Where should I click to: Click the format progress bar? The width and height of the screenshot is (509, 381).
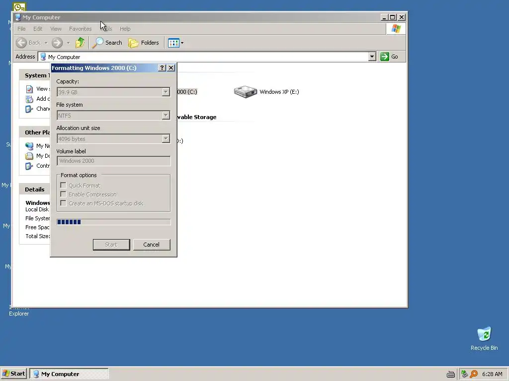[x=113, y=222]
